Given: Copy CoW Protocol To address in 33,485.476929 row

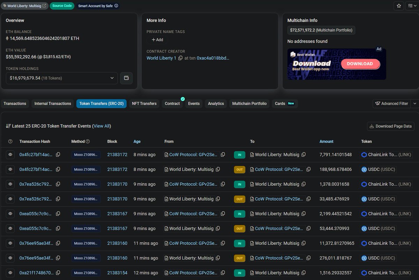Looking at the screenshot, I should [x=309, y=199].
